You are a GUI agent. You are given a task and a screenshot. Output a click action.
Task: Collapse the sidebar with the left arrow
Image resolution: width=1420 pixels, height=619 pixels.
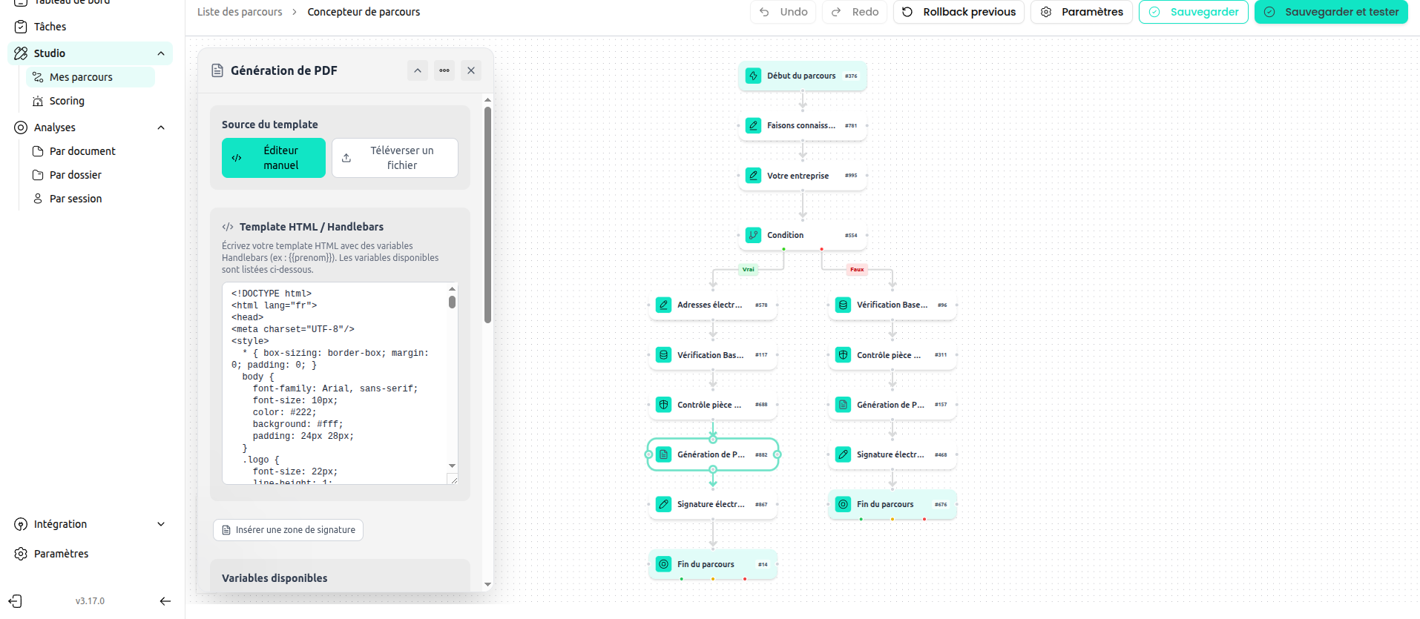[165, 601]
